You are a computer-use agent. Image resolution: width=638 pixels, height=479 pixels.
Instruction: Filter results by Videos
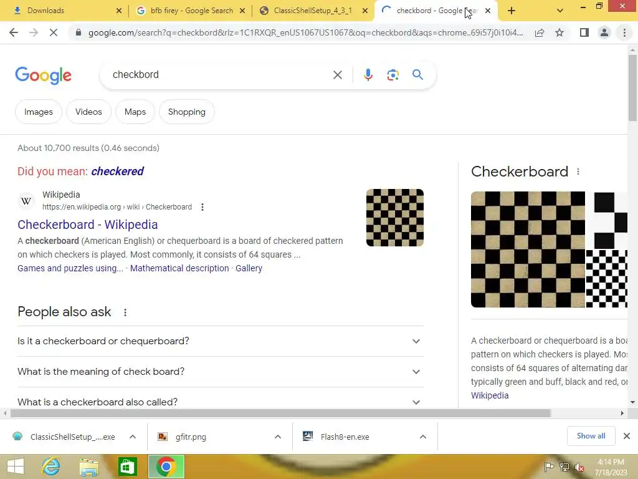pos(88,112)
